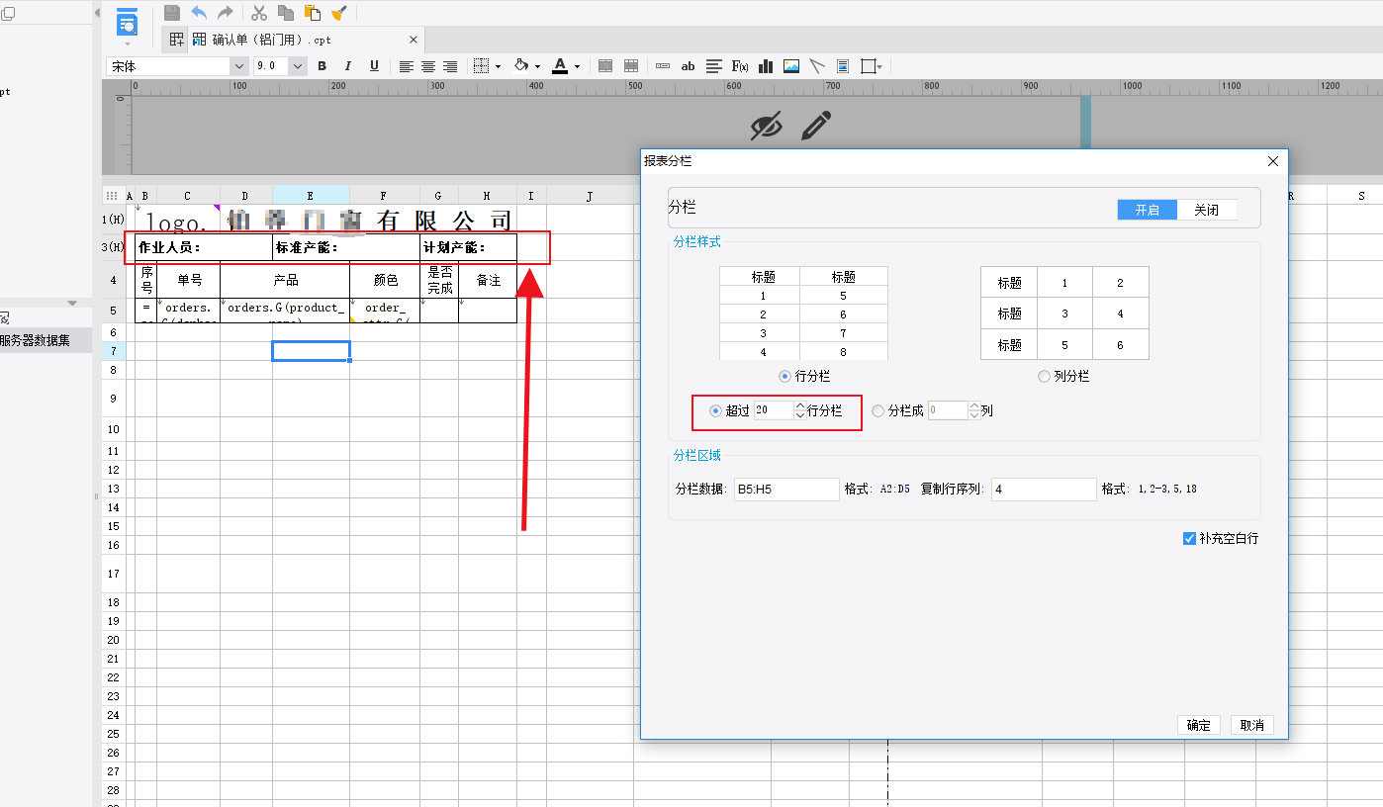Uncheck the 补充空白行 checkbox
Image resolution: width=1383 pixels, height=807 pixels.
(x=1189, y=539)
